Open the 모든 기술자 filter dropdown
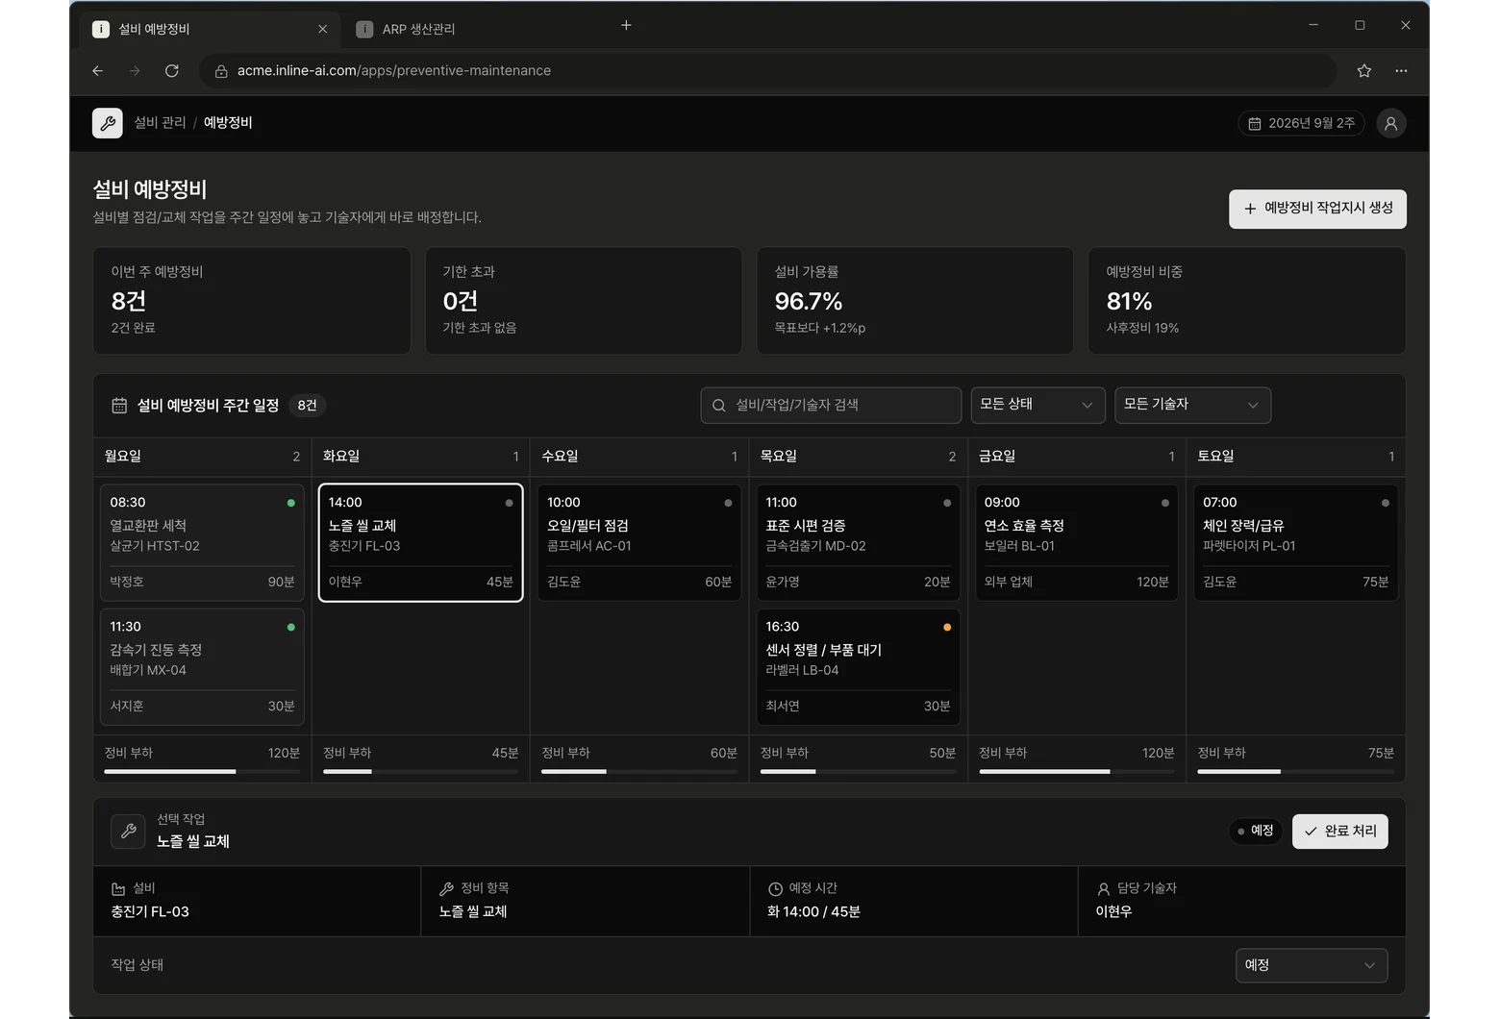Image resolution: width=1500 pixels, height=1019 pixels. (1192, 405)
